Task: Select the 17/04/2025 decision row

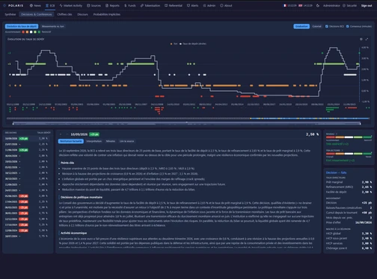Action: click(27, 201)
